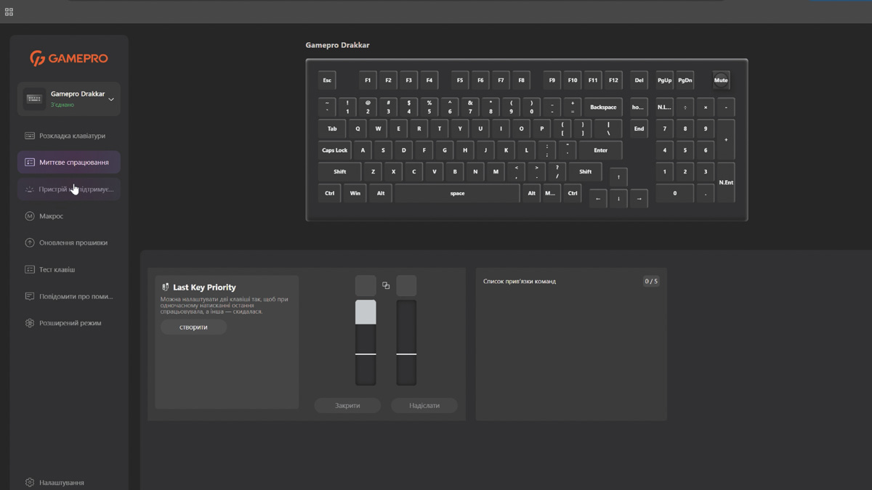Select the W key
Viewport: 872px width, 490px height.
[378, 129]
